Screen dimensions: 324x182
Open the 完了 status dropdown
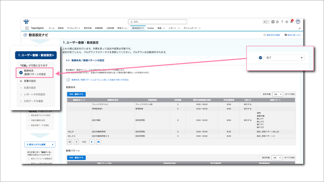click(x=284, y=58)
